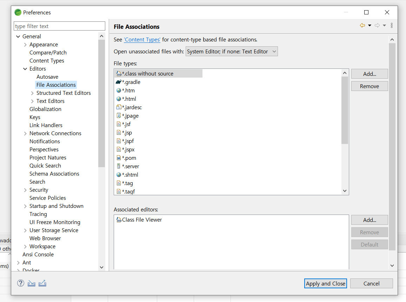Image resolution: width=406 pixels, height=302 pixels.
Task: Click the file icon beside *.jsf
Action: coord(119,124)
